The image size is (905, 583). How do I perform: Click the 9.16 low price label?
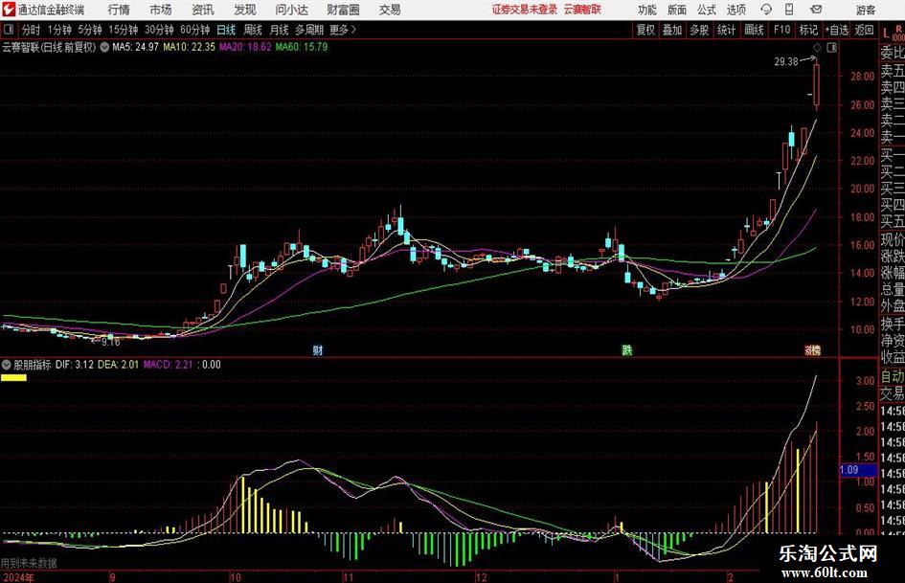pos(110,342)
